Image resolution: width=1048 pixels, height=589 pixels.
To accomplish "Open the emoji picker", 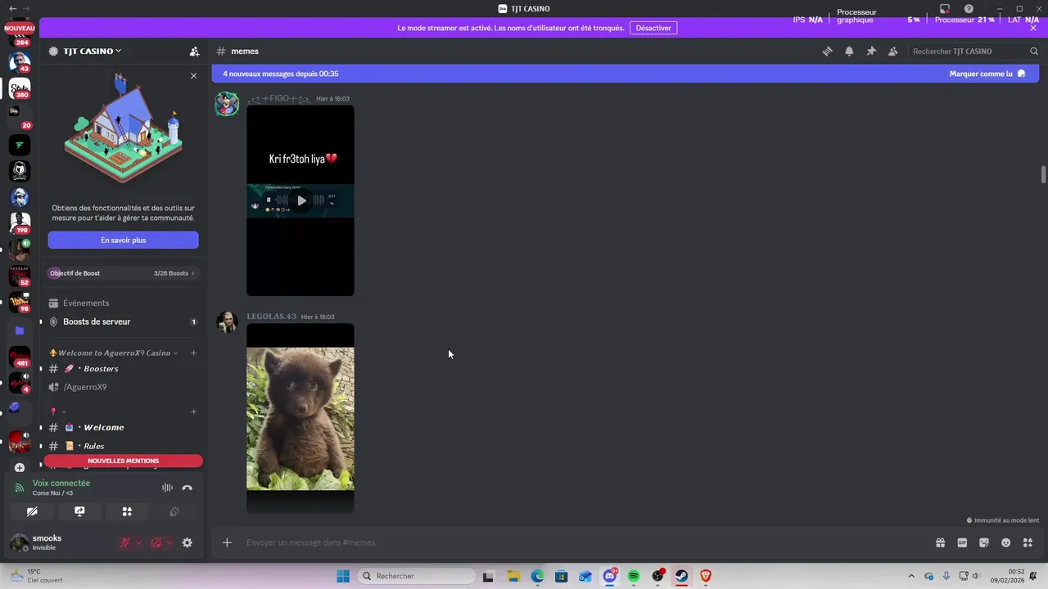I will 1006,542.
